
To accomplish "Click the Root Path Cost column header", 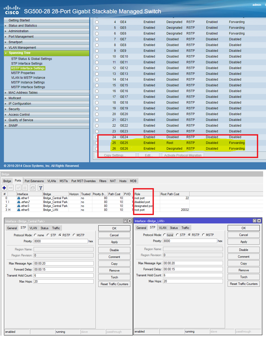I will coord(175,194).
